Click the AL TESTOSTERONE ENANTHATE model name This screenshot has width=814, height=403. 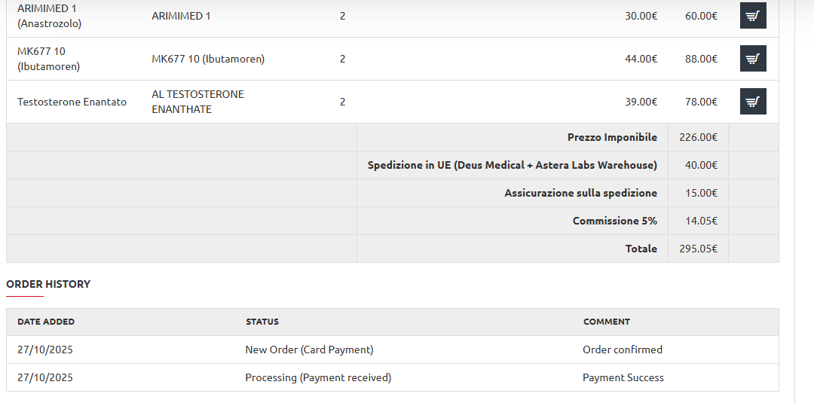[x=197, y=102]
